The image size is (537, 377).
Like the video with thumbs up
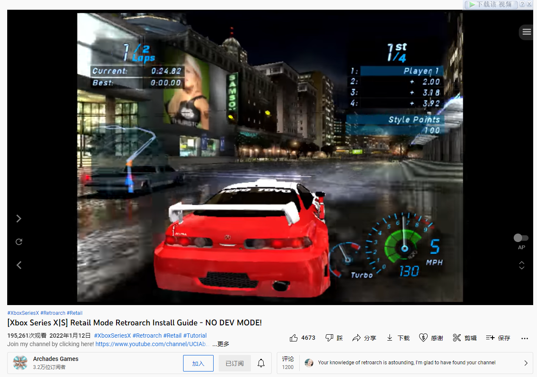[294, 338]
